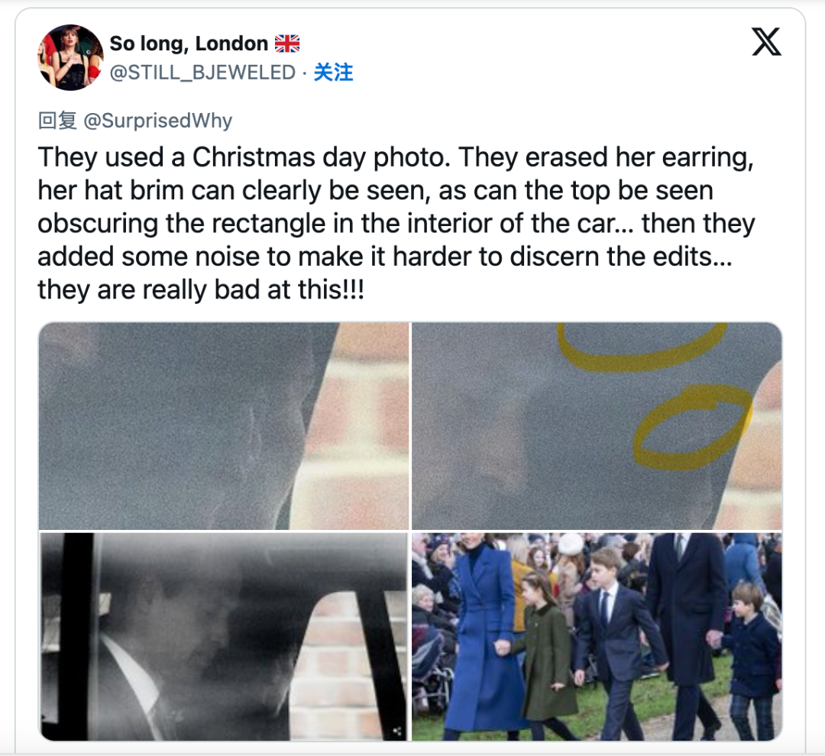The image size is (825, 756).
Task: Click the display name So long, London
Action: point(189,44)
